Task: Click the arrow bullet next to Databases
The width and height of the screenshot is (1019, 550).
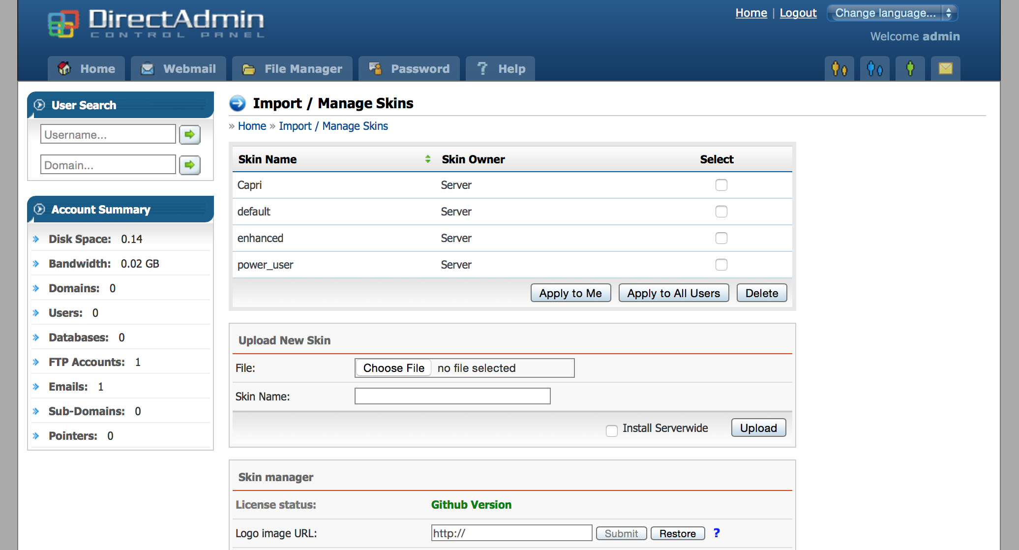Action: coord(36,337)
